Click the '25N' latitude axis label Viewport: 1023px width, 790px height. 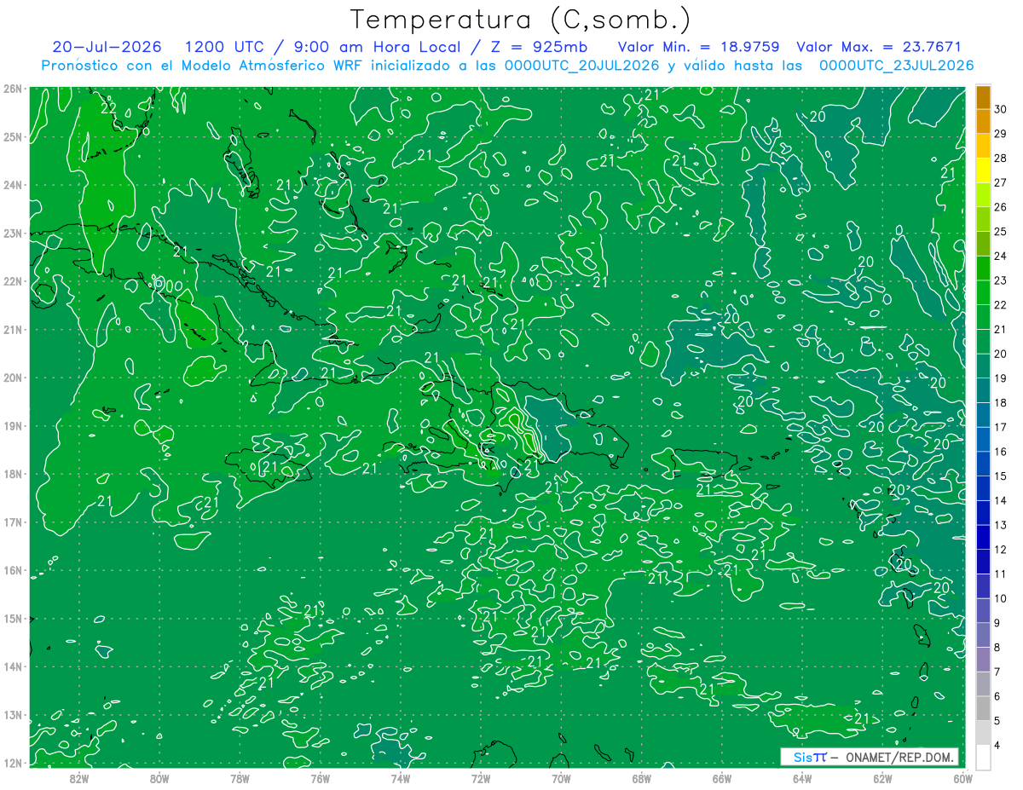point(13,137)
